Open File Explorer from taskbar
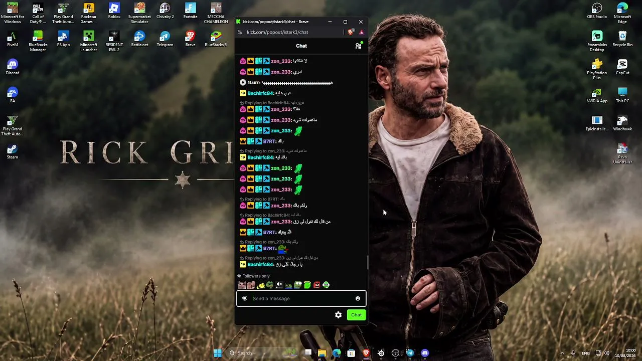 coord(322,353)
